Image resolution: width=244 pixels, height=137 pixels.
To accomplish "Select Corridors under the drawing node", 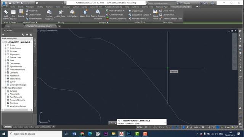I will [14, 73].
